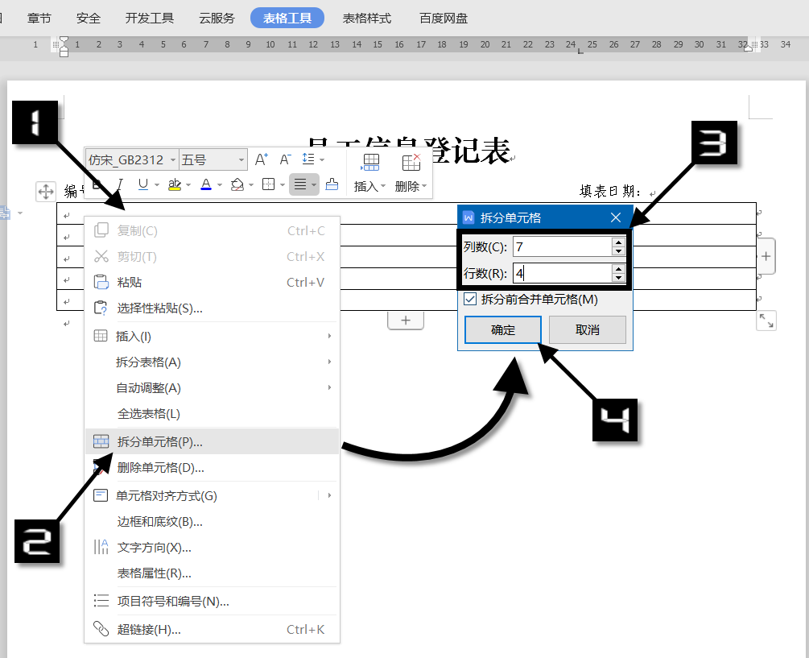This screenshot has height=658, width=809.
Task: Click the table resize corner handle
Action: (766, 321)
